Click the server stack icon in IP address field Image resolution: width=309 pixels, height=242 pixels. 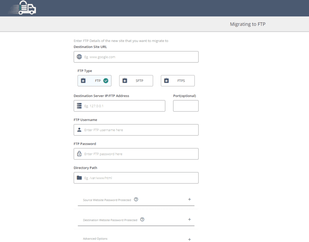pos(79,106)
